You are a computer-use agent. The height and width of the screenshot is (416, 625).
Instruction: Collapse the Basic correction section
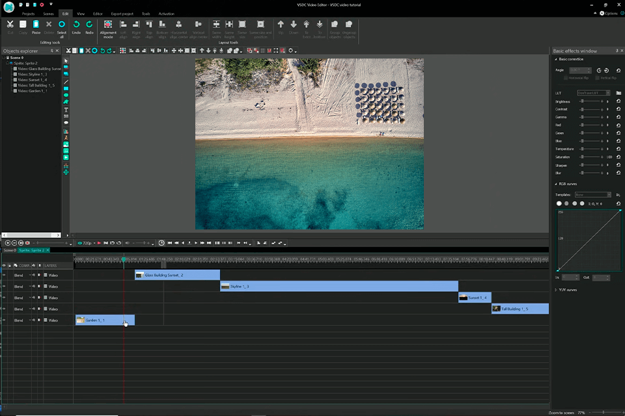[555, 58]
